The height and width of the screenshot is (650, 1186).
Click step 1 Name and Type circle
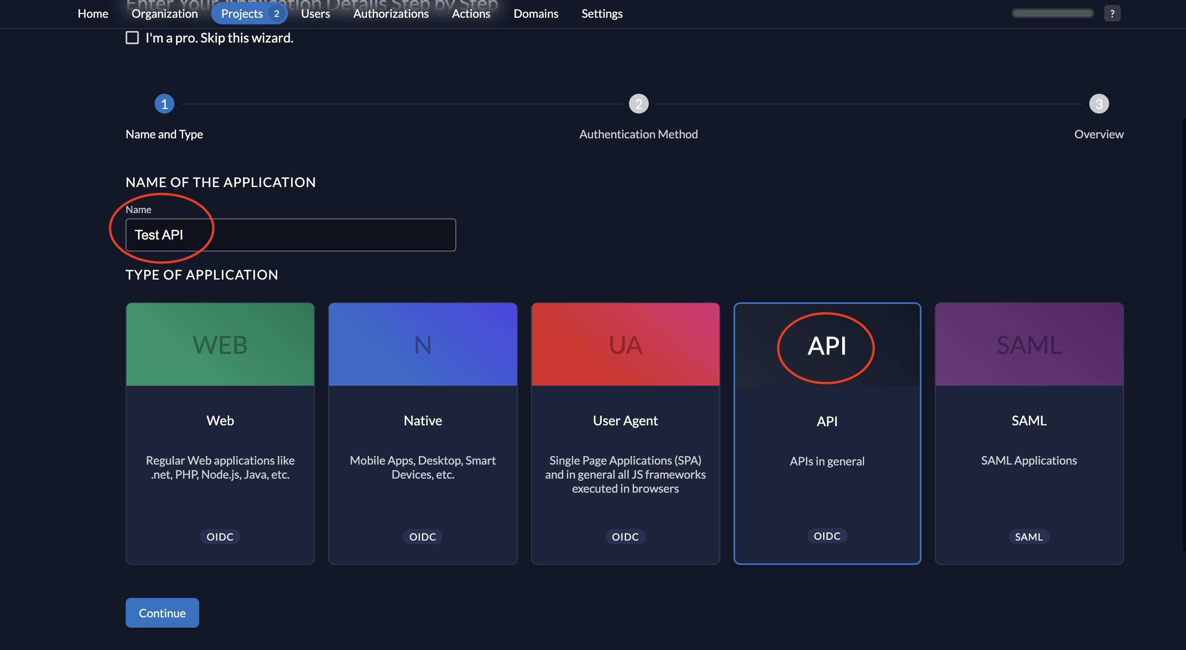point(164,104)
